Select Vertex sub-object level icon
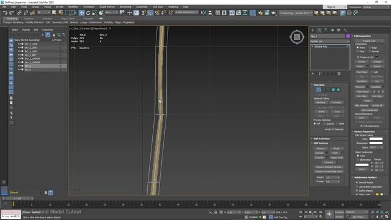 point(318,90)
